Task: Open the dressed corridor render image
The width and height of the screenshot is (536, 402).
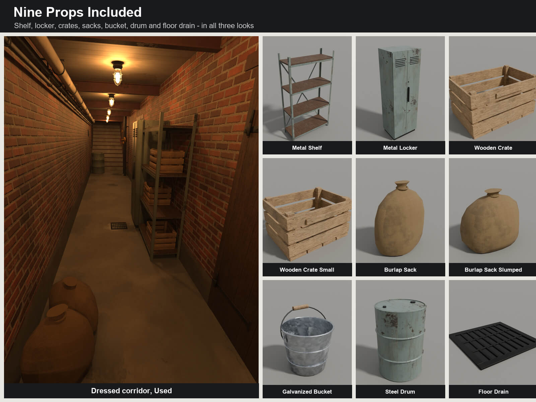Action: [131, 210]
